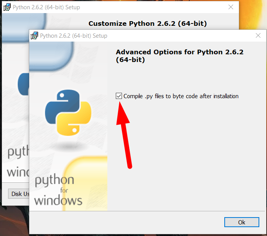
Task: Toggle Compile .py files to byte code checkbox
Action: pos(118,96)
